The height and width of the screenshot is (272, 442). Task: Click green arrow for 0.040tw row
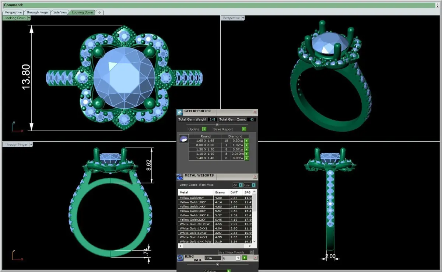pyautogui.click(x=247, y=154)
